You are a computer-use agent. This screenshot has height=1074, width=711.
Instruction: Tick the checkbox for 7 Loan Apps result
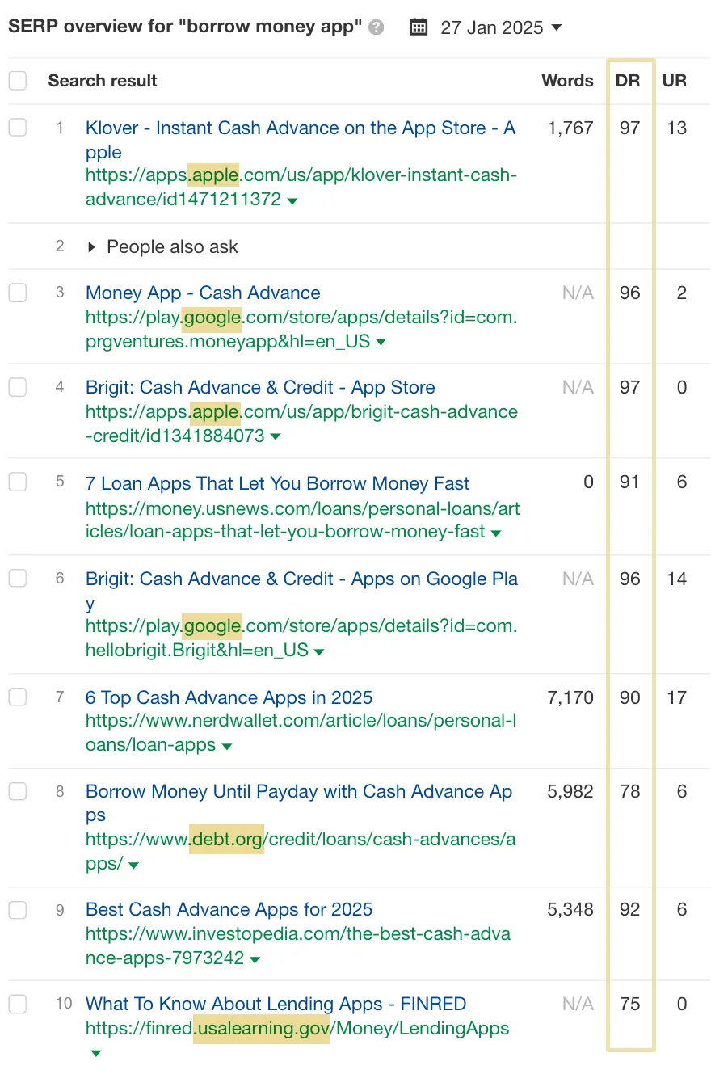(x=18, y=483)
